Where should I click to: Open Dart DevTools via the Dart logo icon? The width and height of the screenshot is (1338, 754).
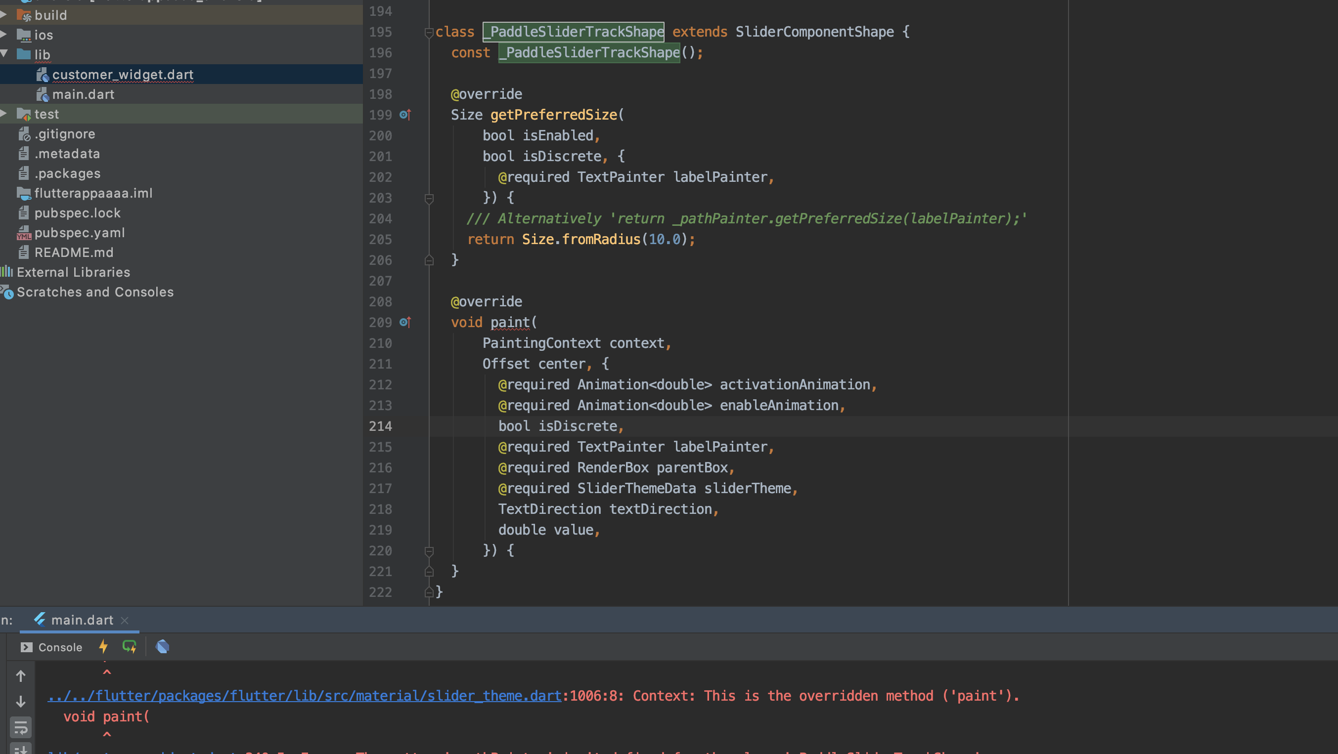click(x=163, y=647)
